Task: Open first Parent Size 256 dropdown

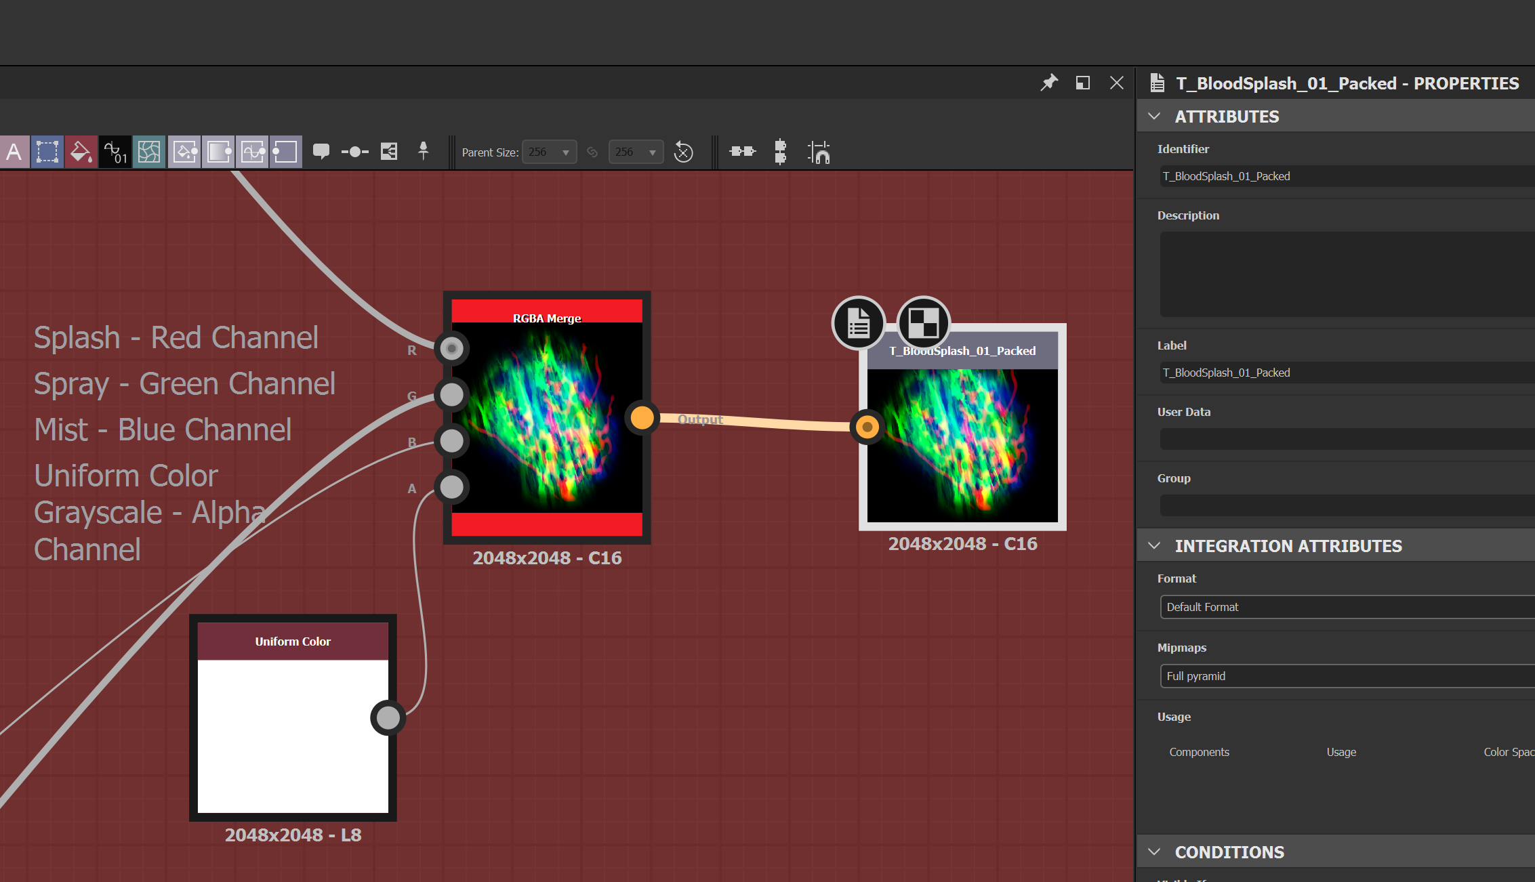Action: (549, 152)
